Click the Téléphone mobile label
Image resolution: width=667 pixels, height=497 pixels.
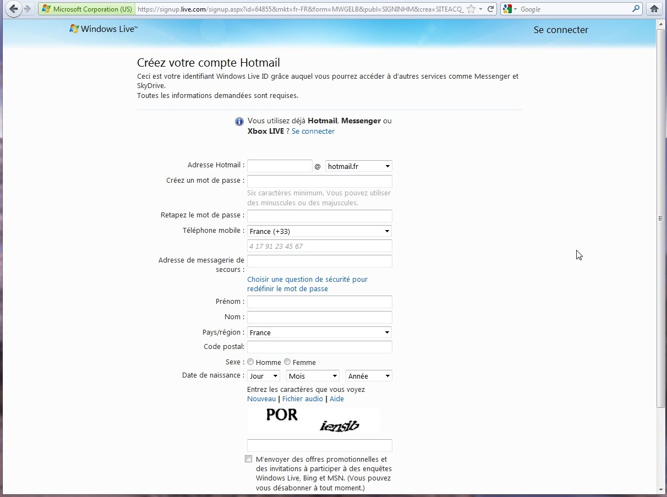tap(214, 231)
